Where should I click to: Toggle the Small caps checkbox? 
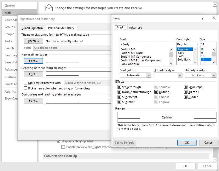point(186,87)
